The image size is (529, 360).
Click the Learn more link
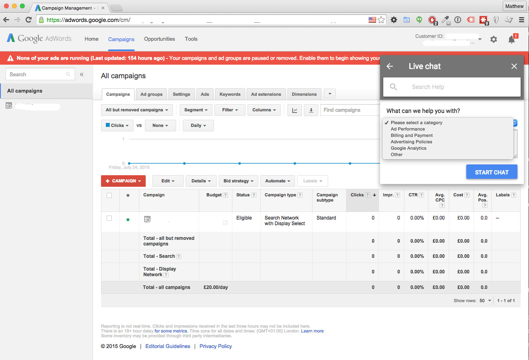click(312, 331)
